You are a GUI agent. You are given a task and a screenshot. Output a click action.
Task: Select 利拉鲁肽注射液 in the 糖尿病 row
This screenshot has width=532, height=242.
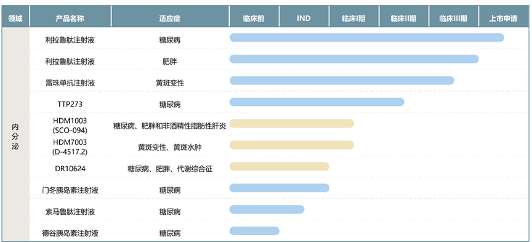70,39
